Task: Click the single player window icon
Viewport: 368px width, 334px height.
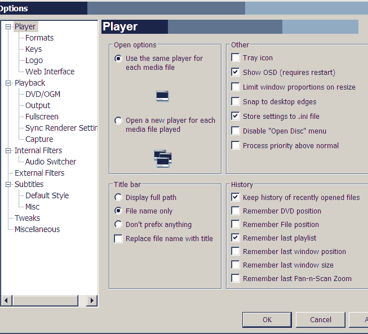Action: 162,96
